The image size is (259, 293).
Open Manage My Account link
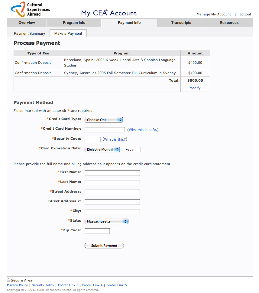214,14
